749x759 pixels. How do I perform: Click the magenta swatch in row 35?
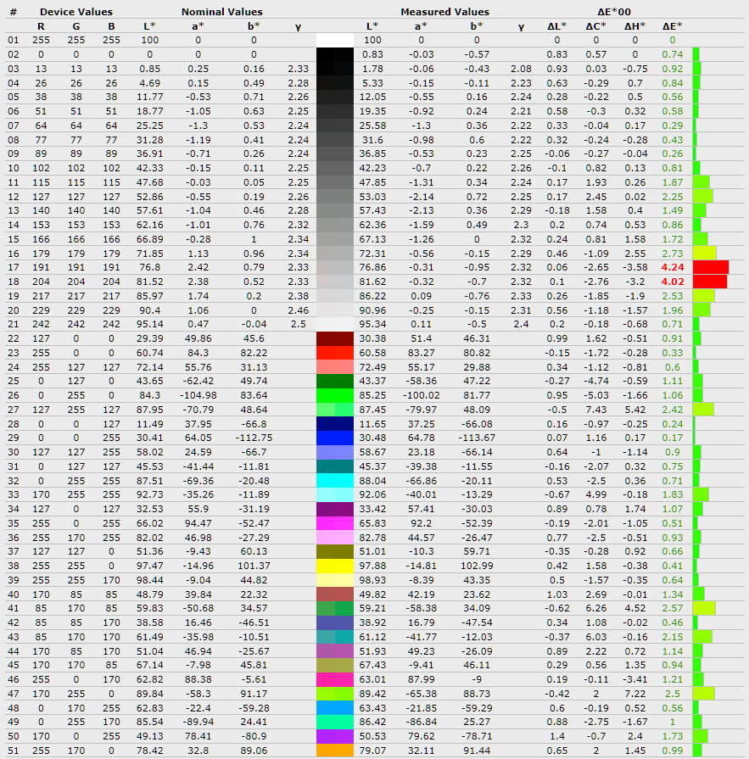[x=334, y=522]
